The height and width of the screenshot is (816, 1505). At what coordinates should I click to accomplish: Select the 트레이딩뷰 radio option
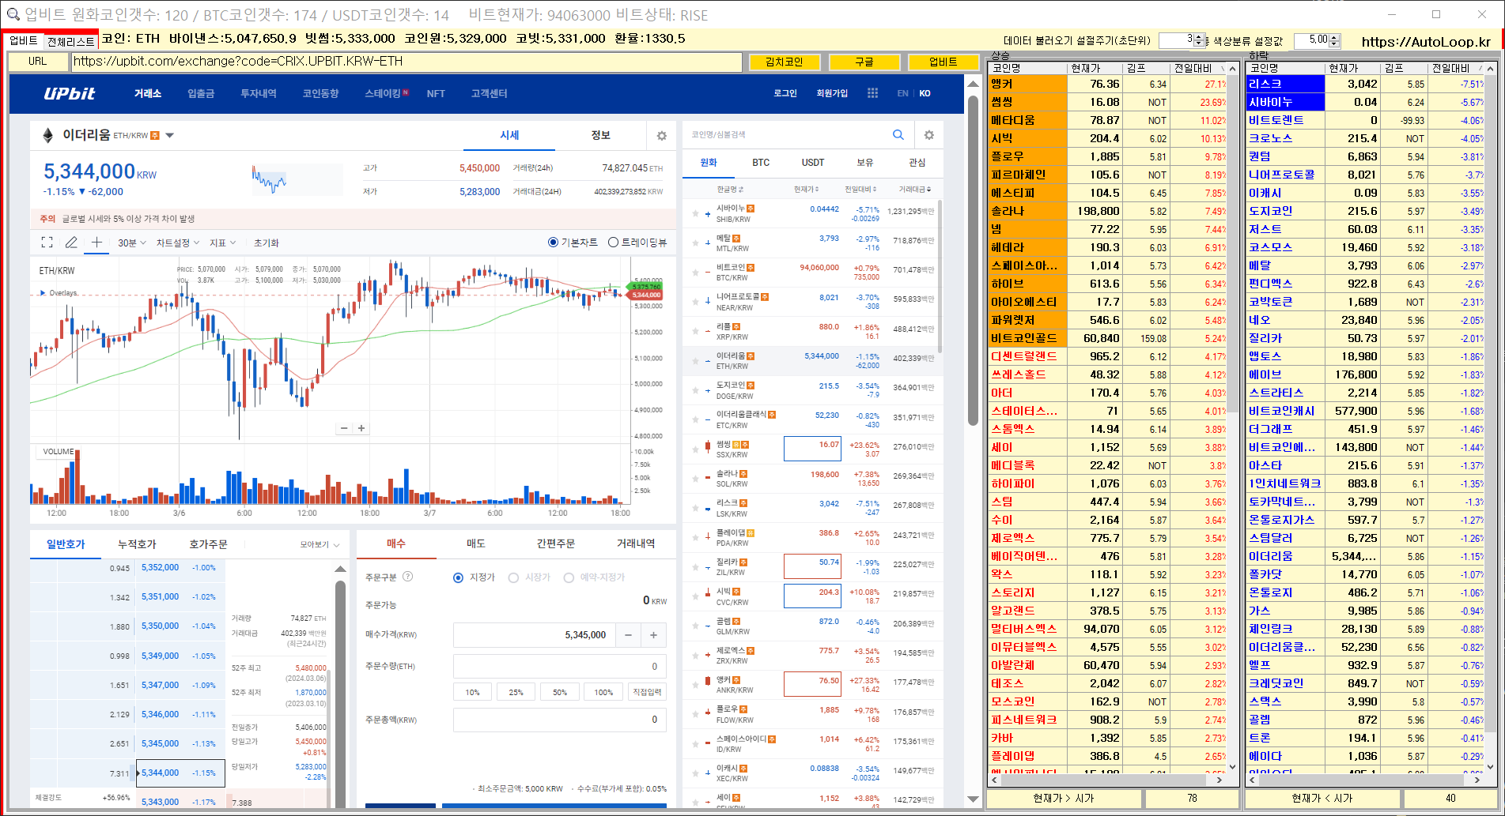613,243
